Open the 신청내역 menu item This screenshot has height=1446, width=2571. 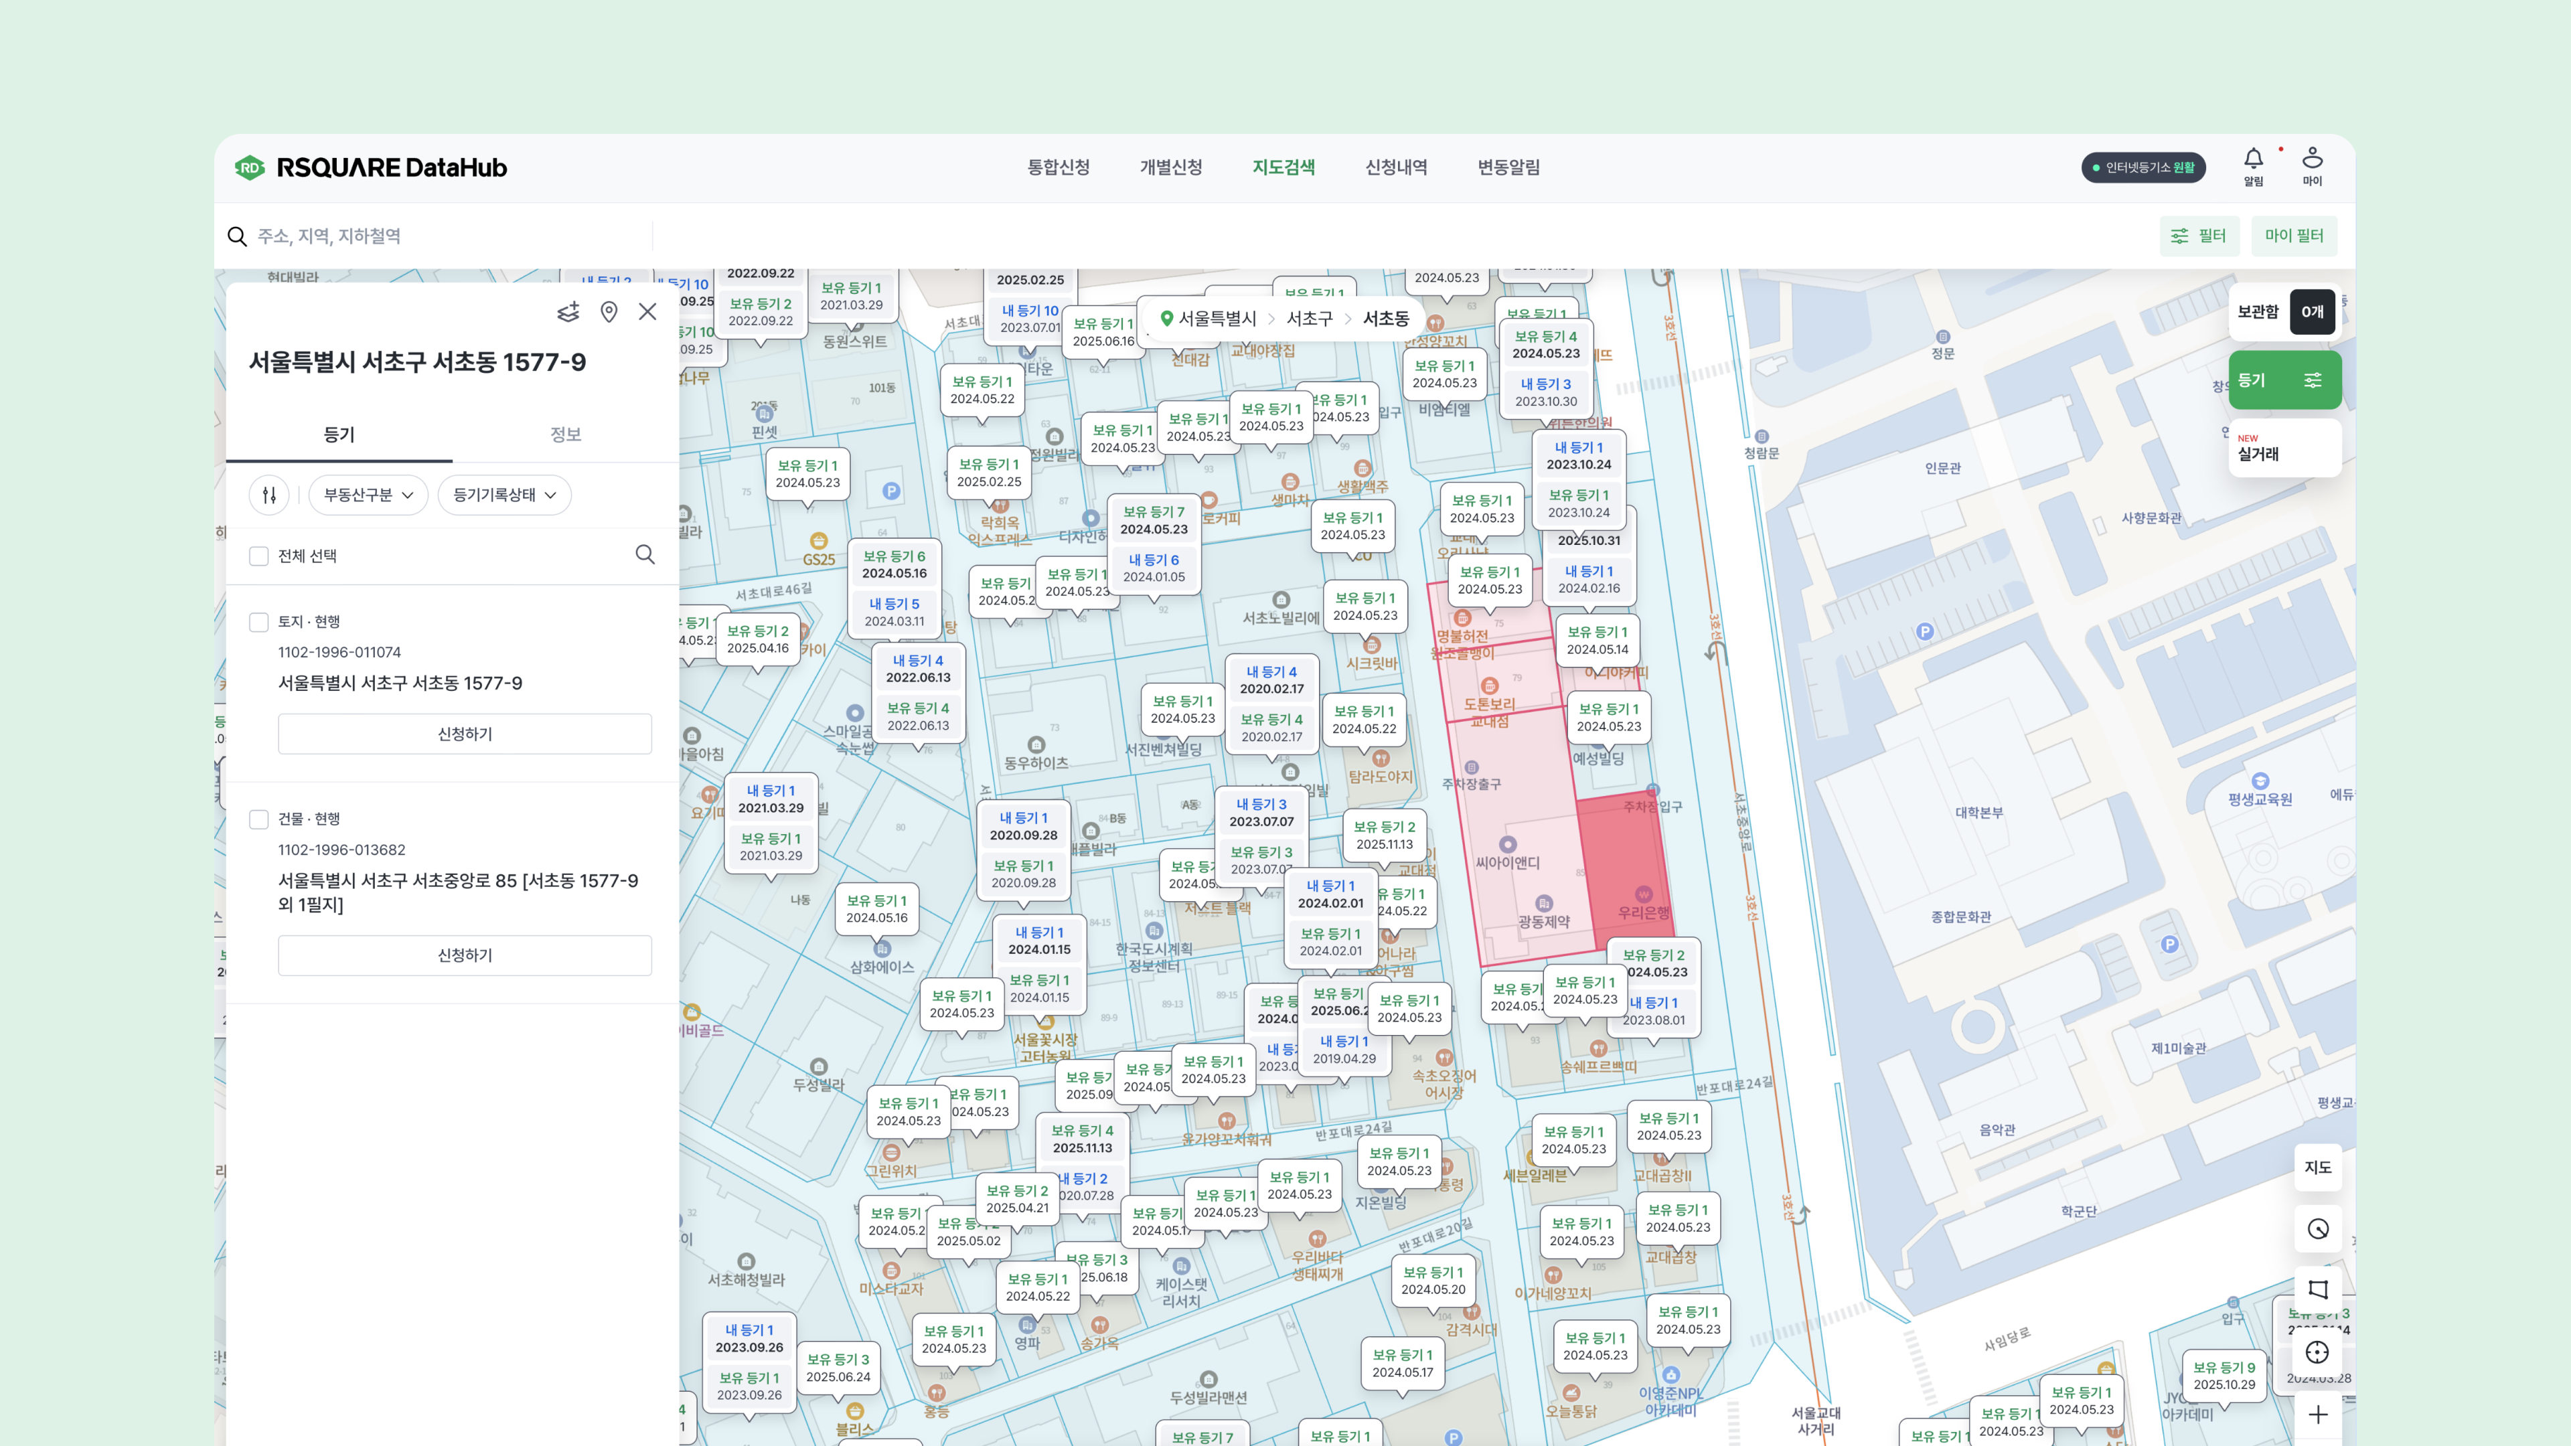coord(1395,167)
